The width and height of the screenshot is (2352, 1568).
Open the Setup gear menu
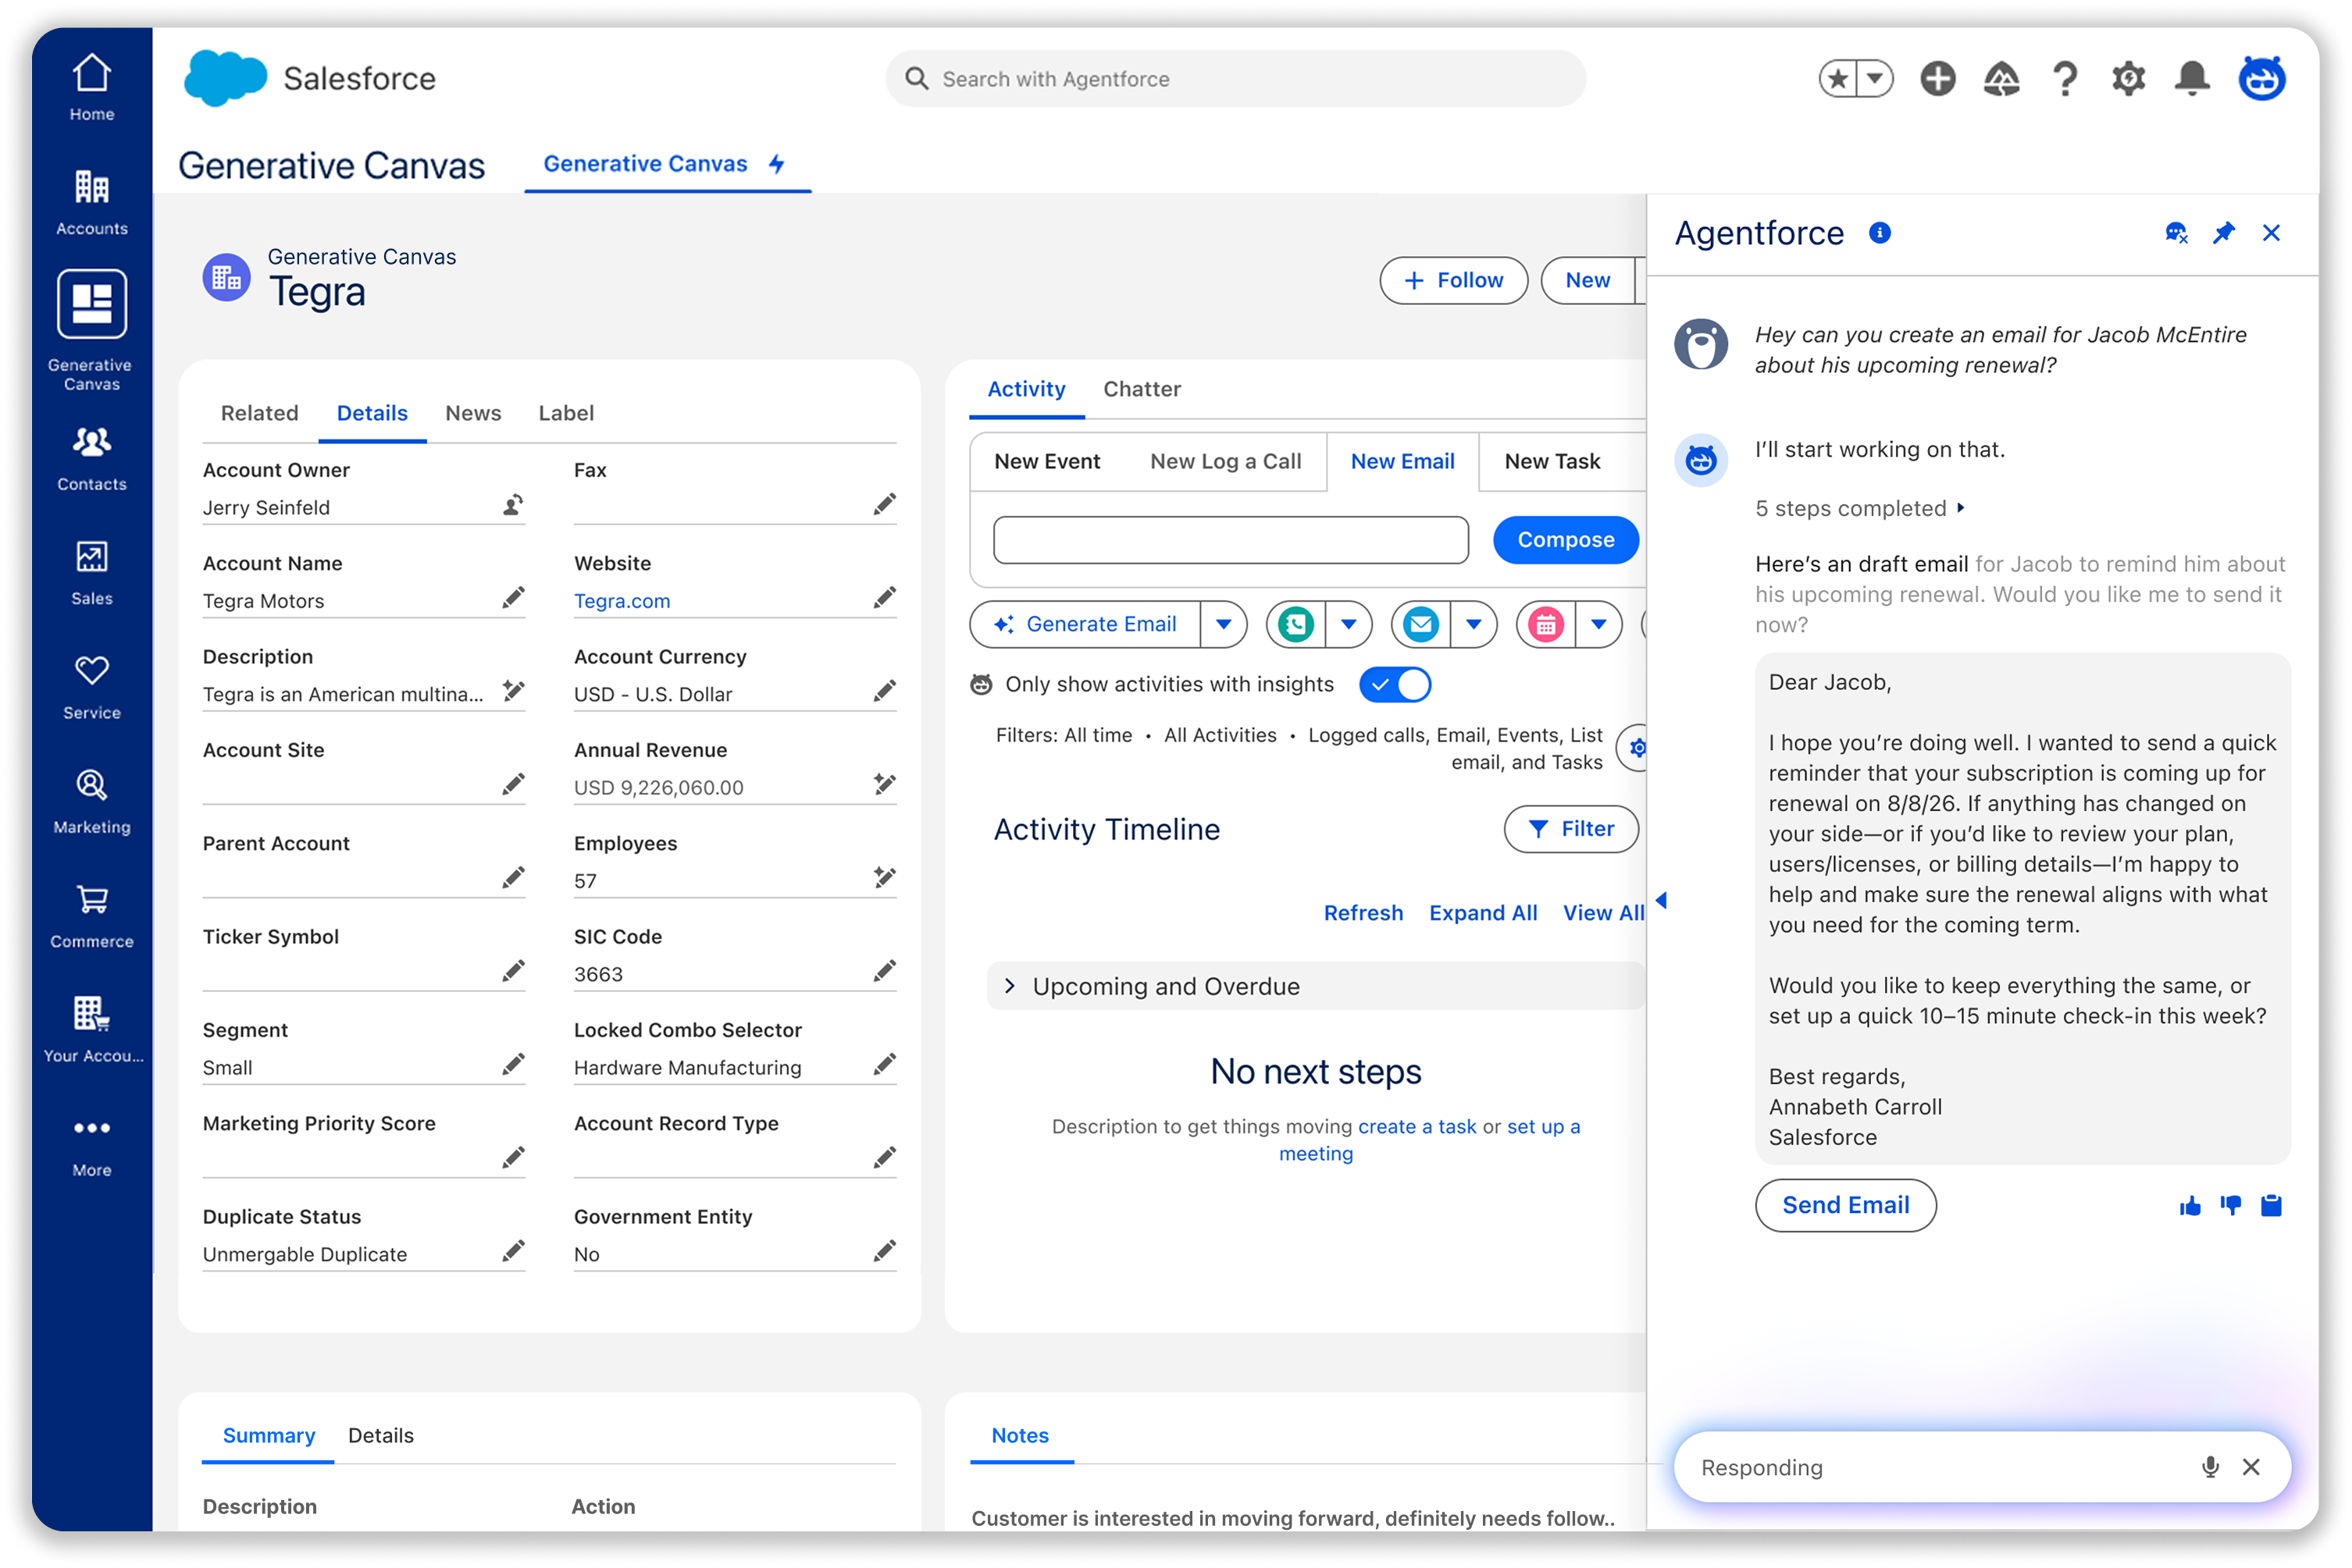pos(2128,78)
